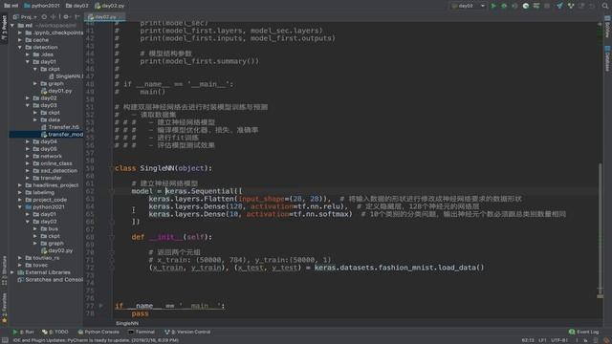Open the SciView tool window on right edge
Screen dimensions: 612x344
(x=607, y=27)
